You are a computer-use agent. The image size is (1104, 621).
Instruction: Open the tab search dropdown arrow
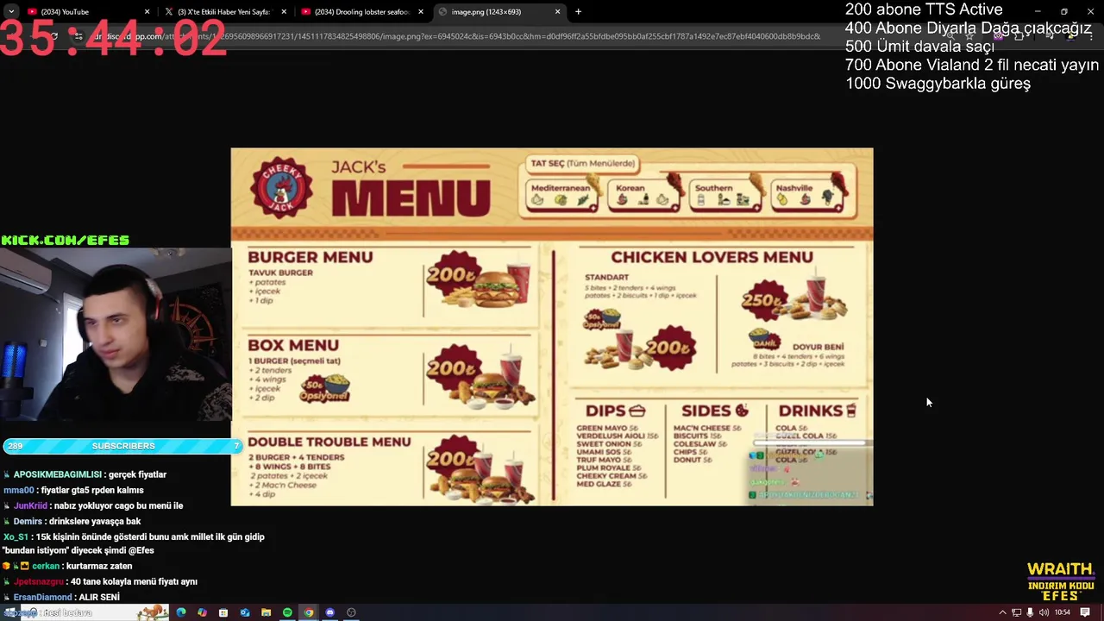10,11
